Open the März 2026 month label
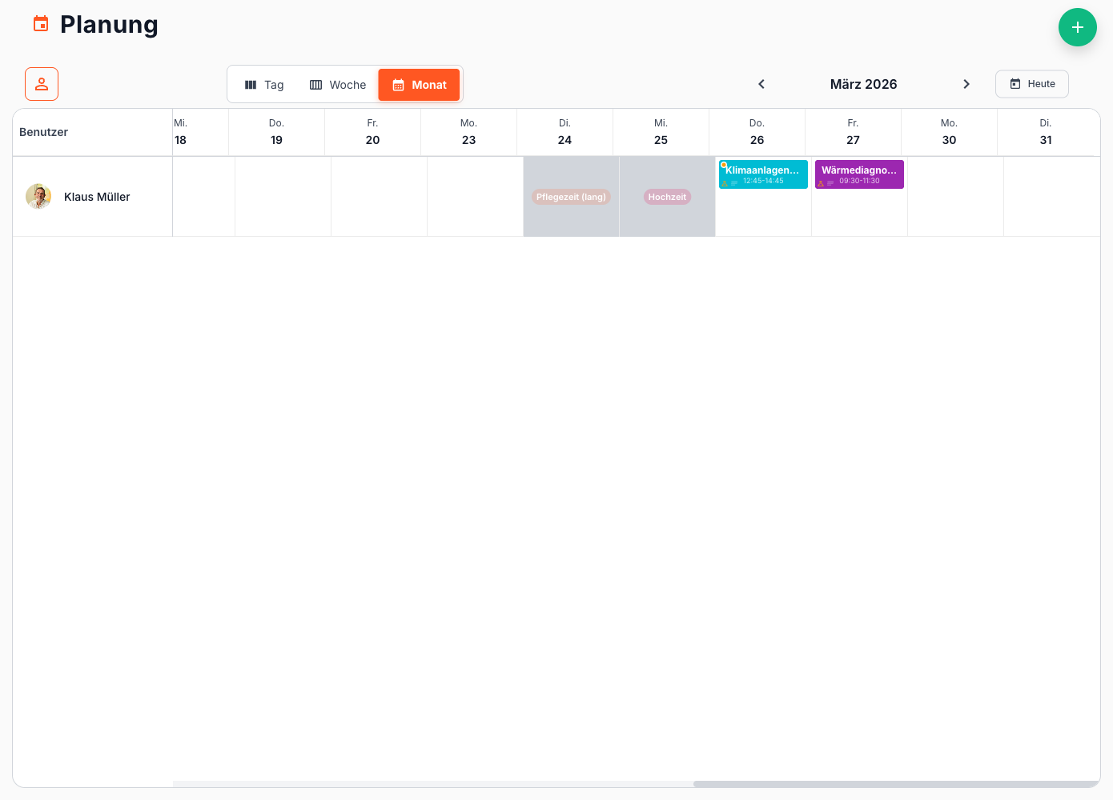Viewport: 1113px width, 800px height. (863, 84)
